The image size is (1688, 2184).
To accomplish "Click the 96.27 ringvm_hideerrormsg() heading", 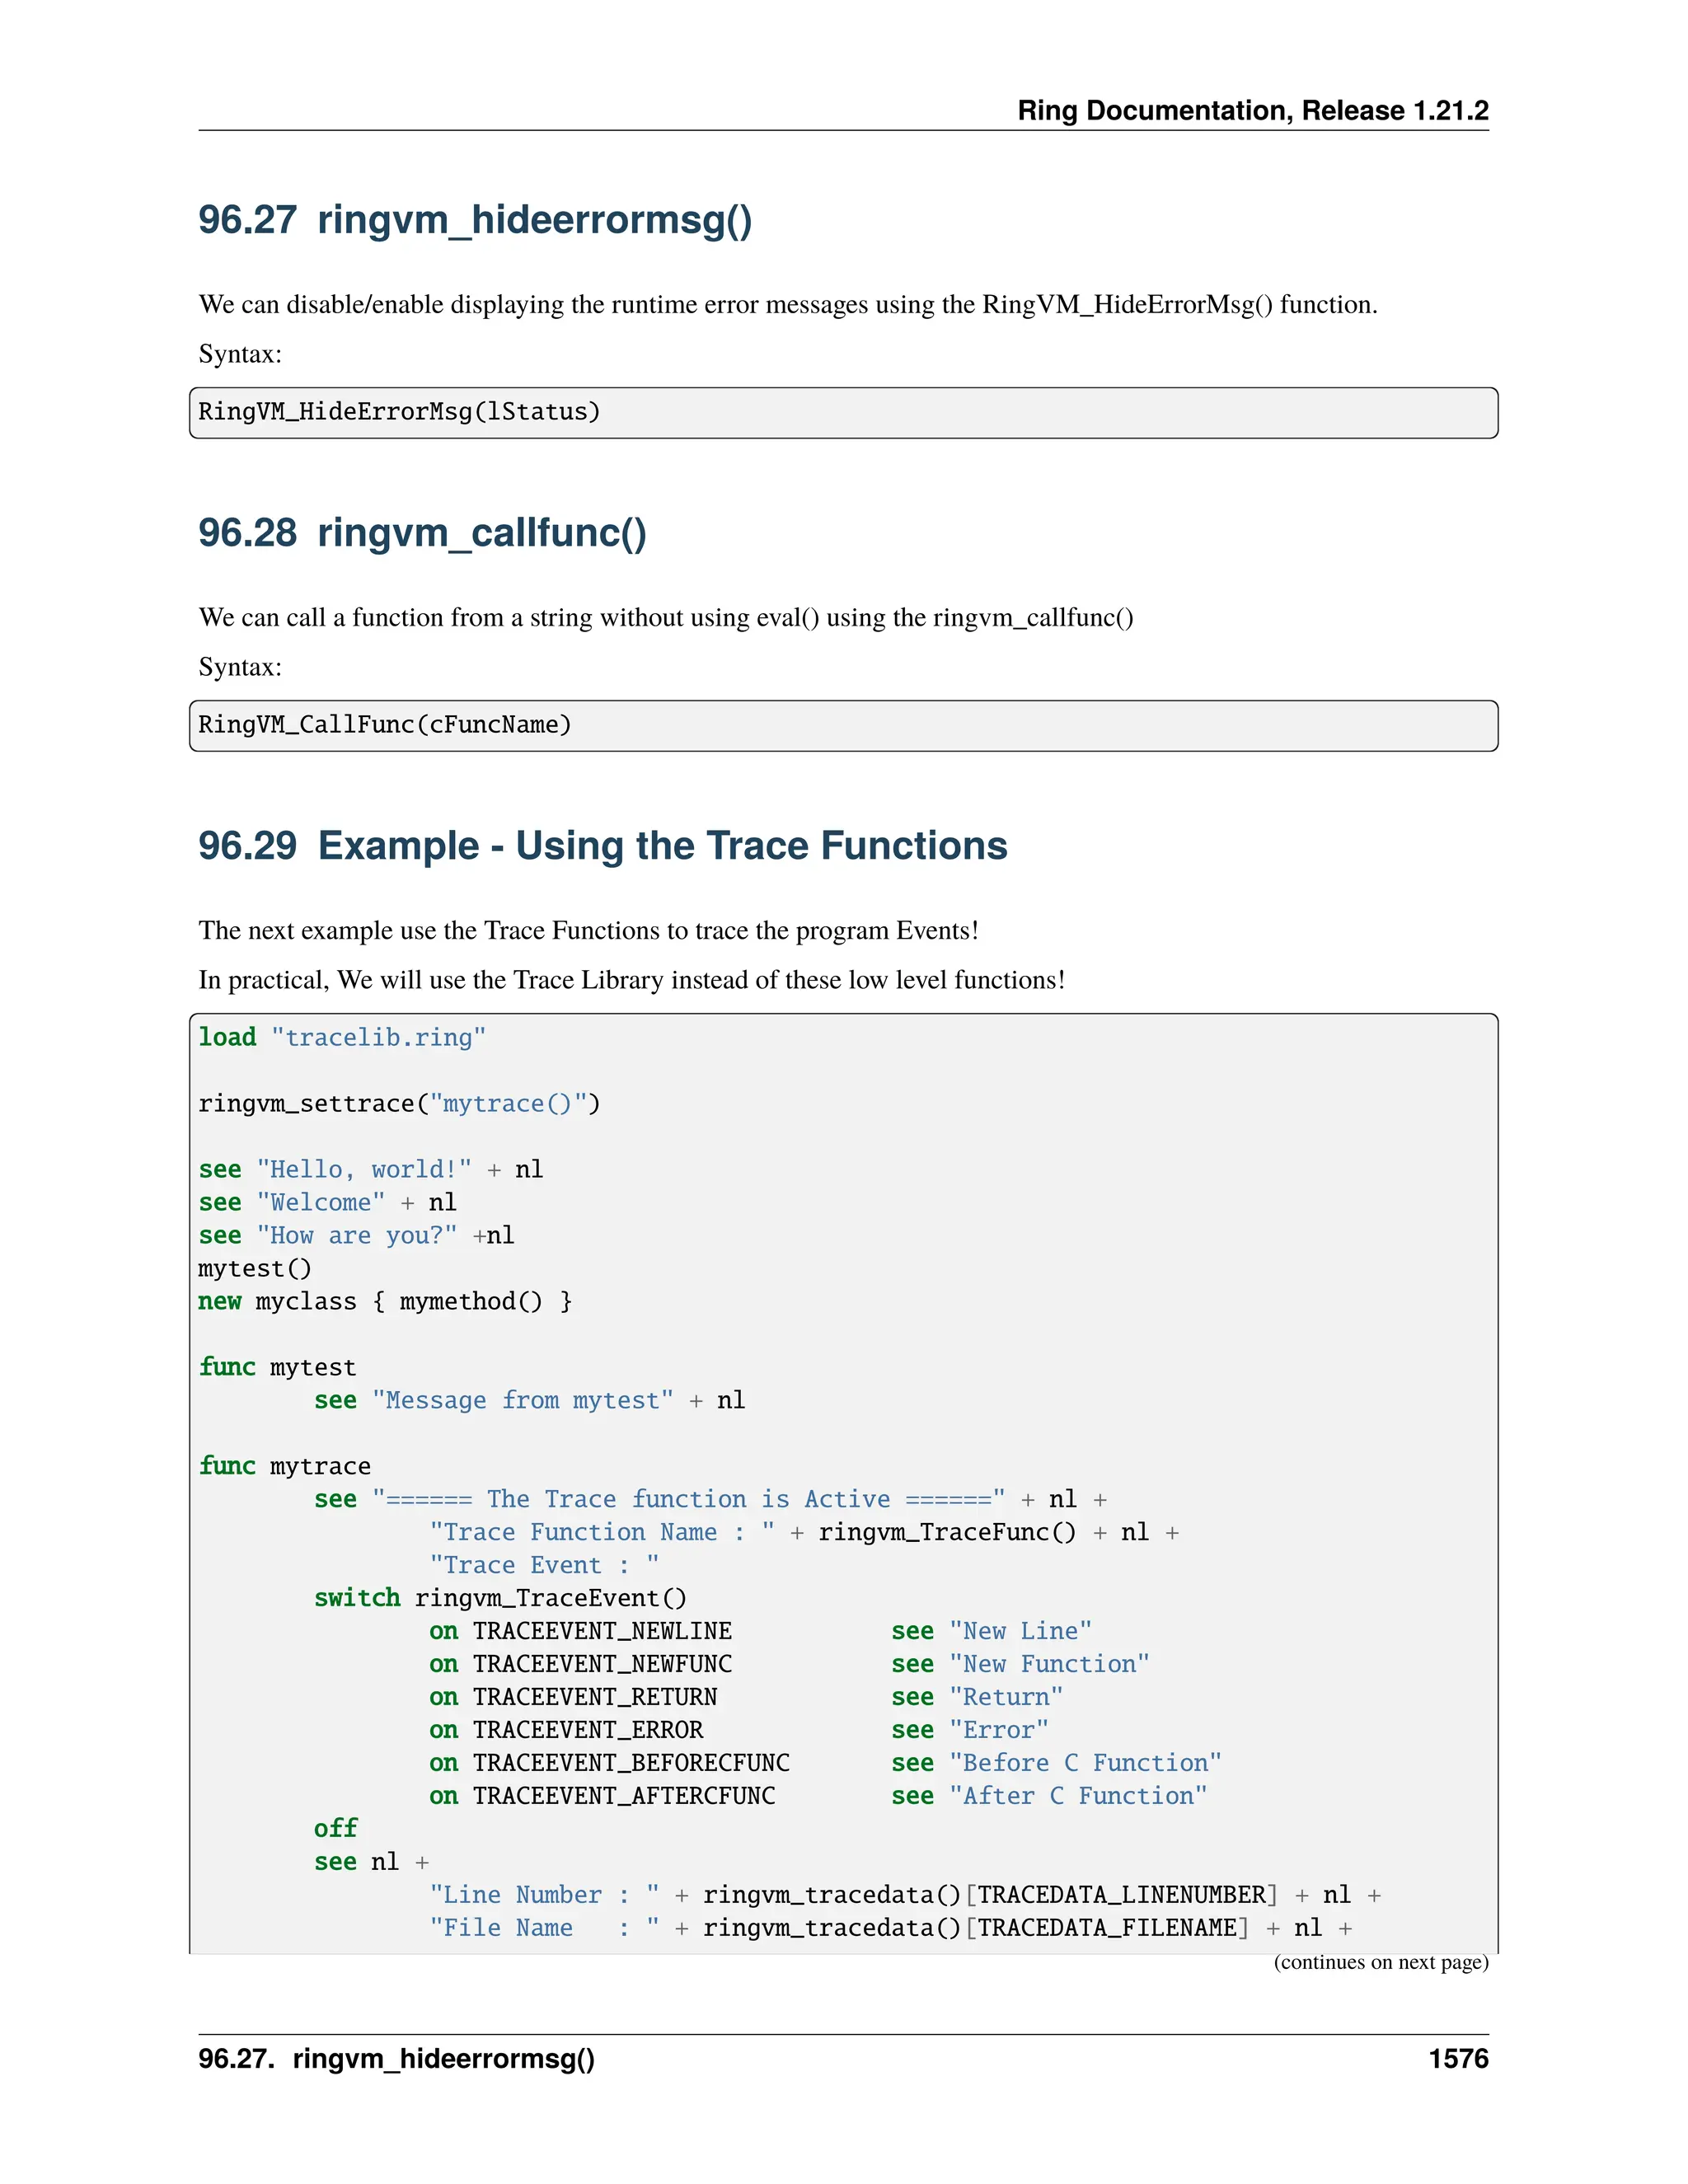I will pyautogui.click(x=475, y=220).
